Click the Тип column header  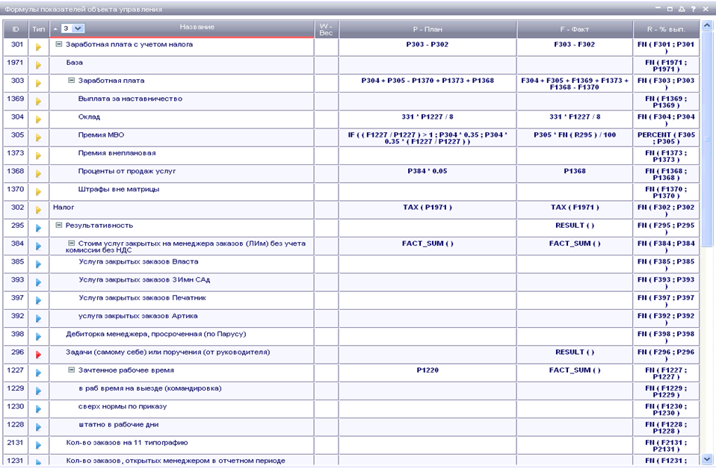38,29
